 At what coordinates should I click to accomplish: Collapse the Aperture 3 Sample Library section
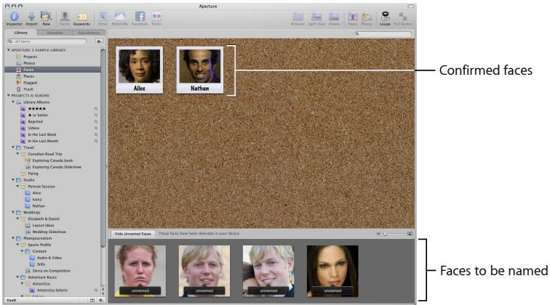9,50
